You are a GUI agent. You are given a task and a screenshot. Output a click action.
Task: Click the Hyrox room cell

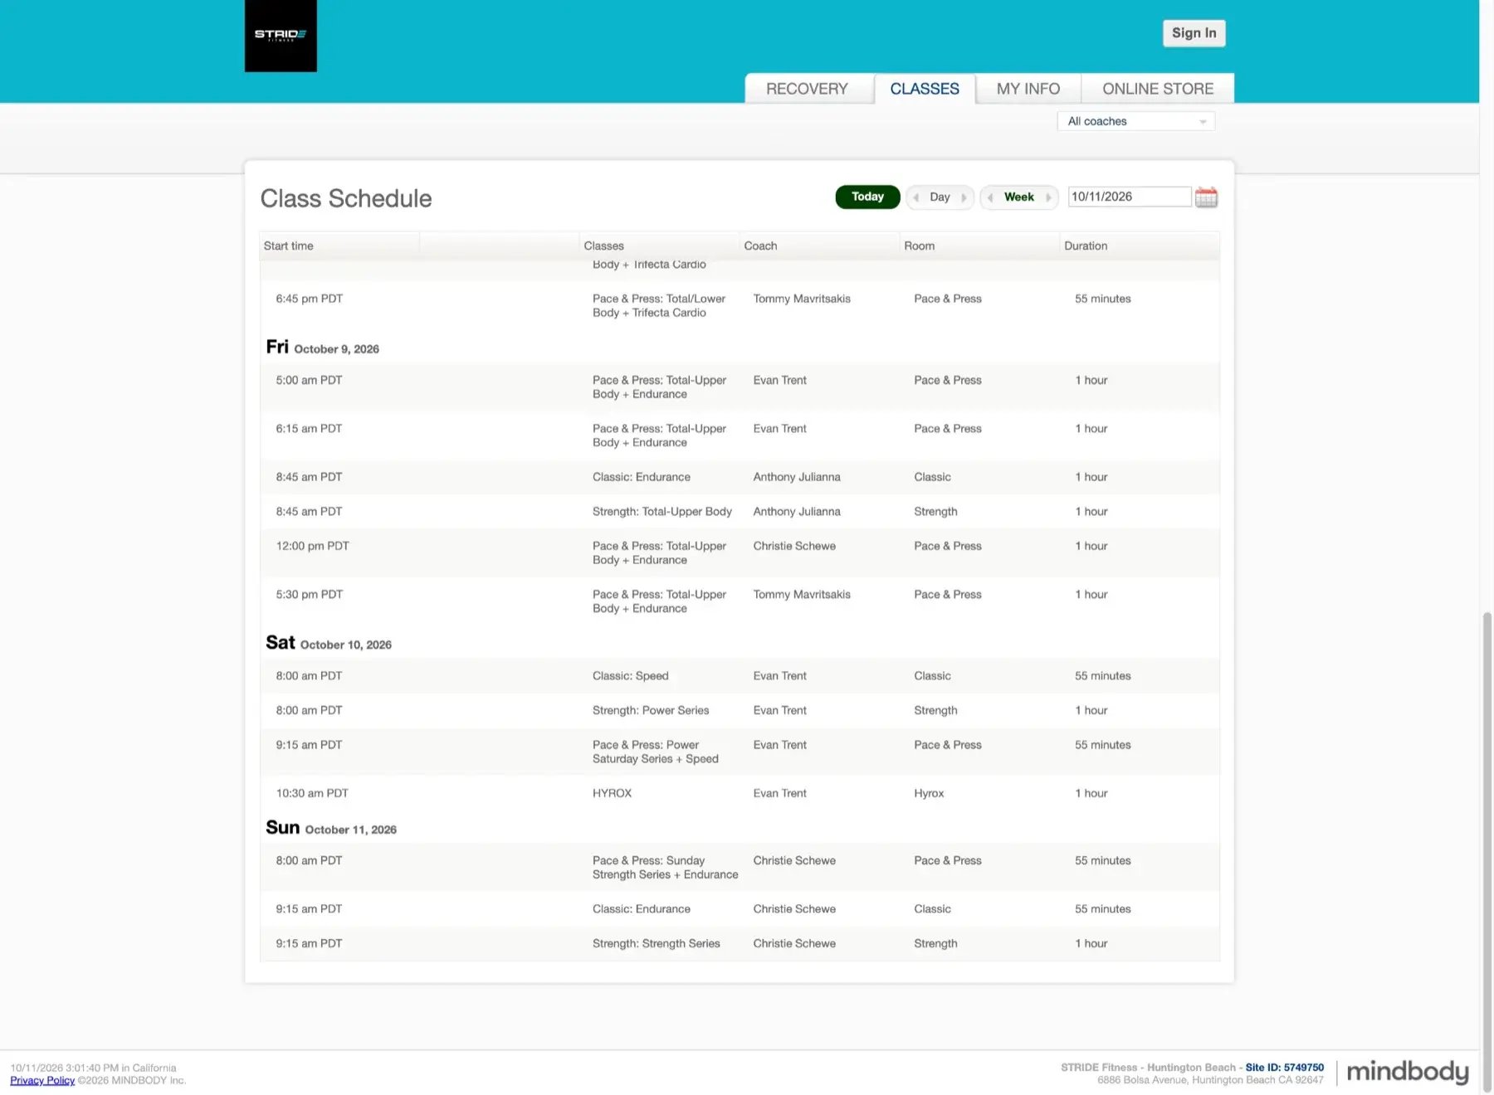click(929, 794)
